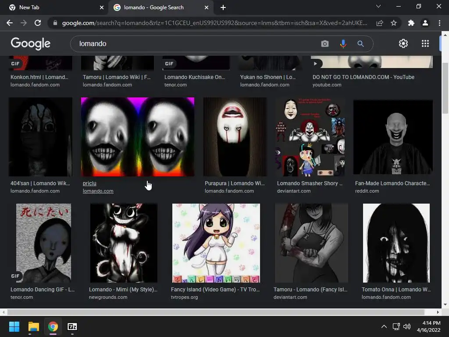Open File Explorer from taskbar
The width and height of the screenshot is (449, 337).
(33, 326)
